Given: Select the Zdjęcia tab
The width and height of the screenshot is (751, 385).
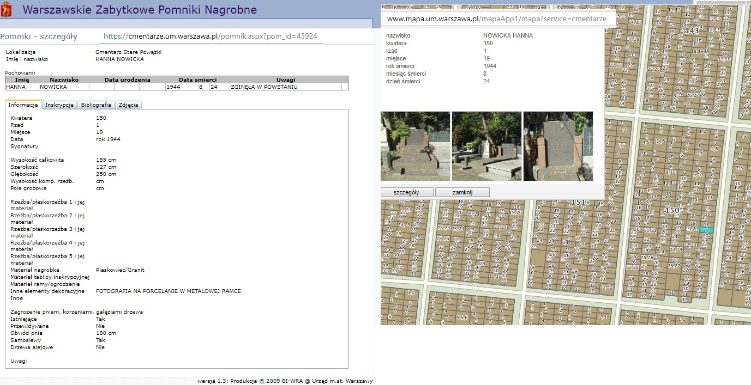Looking at the screenshot, I should tap(128, 105).
